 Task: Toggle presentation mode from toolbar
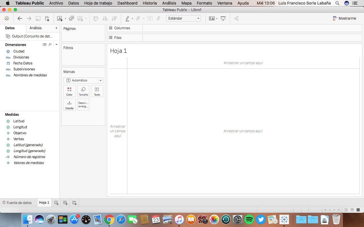click(x=223, y=18)
